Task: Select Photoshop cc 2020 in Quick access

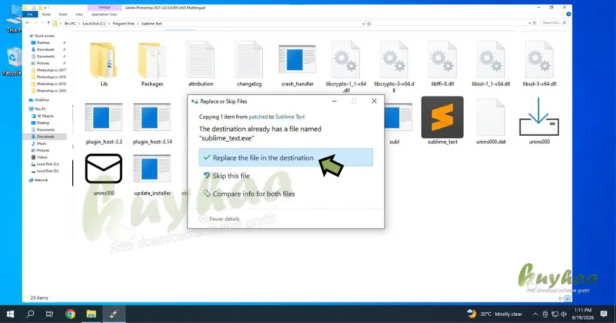Action: pyautogui.click(x=51, y=91)
